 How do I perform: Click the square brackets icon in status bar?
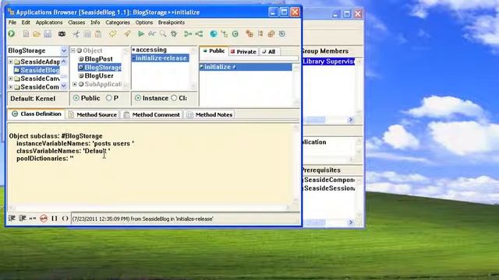(55, 219)
